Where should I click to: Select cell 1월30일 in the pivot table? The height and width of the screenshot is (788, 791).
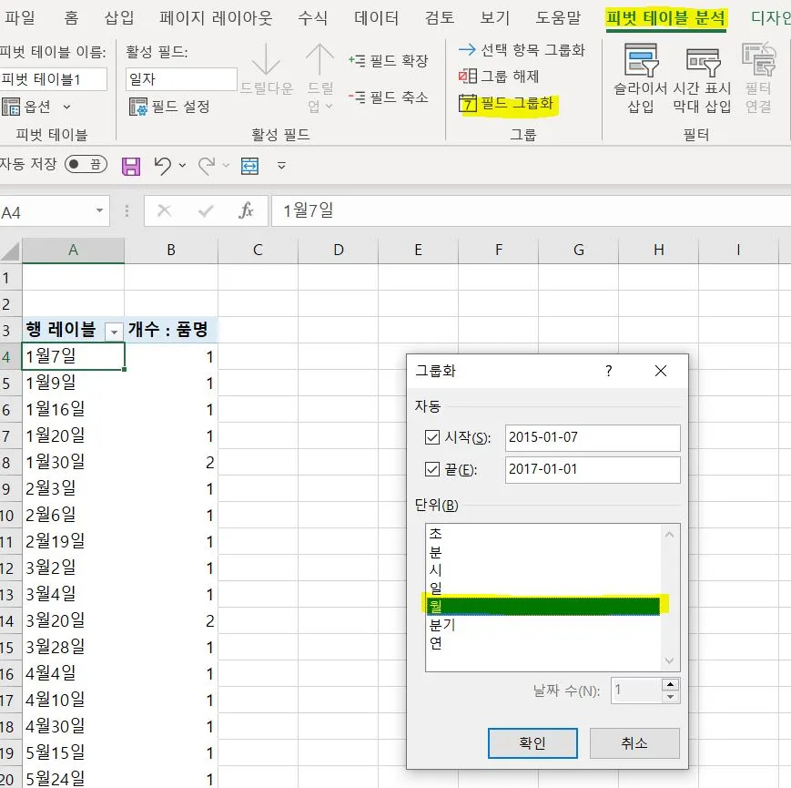click(x=73, y=462)
